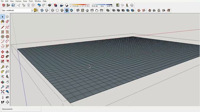
Task: Toggle Show/Hide Shadows
Action: click(67, 5)
